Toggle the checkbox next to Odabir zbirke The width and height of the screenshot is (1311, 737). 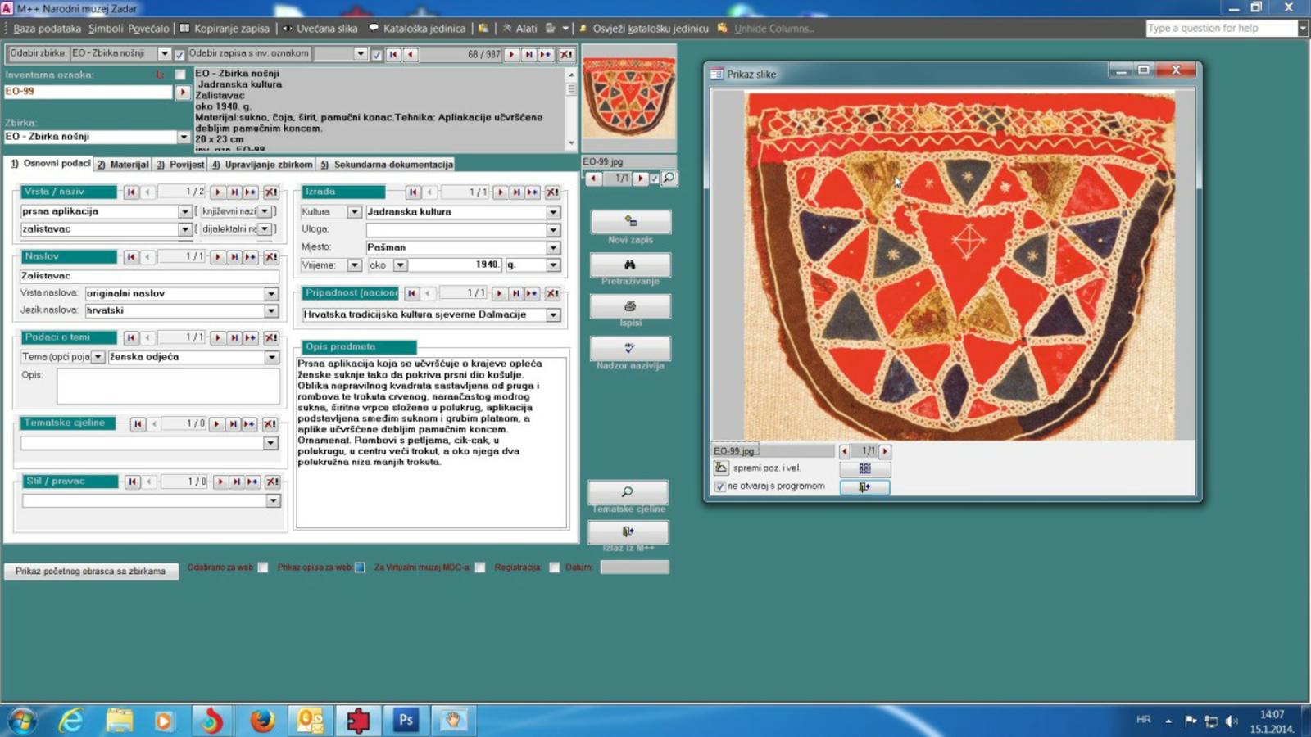pyautogui.click(x=179, y=55)
